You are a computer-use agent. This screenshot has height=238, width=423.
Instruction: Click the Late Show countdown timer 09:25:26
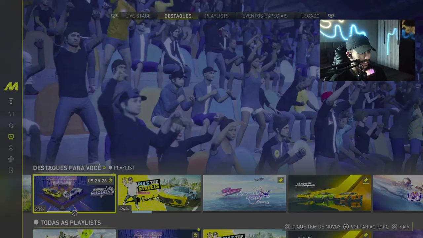coord(97,181)
